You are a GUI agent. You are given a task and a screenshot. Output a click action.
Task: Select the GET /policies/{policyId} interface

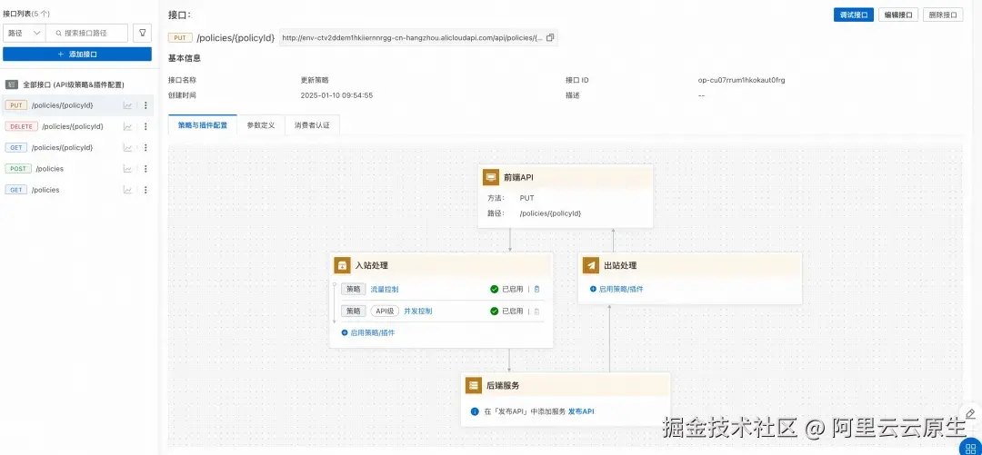click(x=77, y=148)
